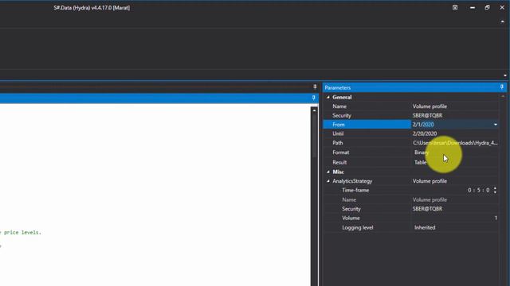This screenshot has height=286, width=510.
Task: Click the Path value field
Action: (x=455, y=143)
